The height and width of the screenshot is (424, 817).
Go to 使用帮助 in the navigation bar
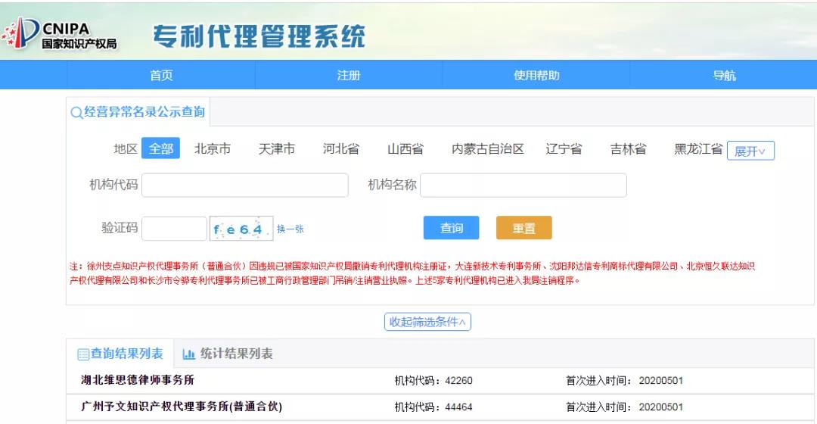point(536,75)
